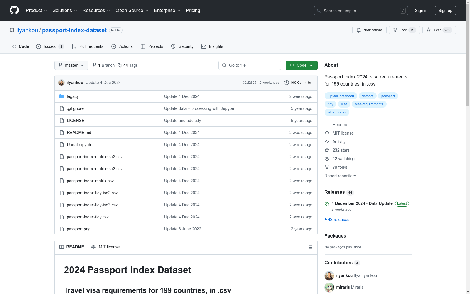Click the GitHub logo icon

(x=14, y=10)
